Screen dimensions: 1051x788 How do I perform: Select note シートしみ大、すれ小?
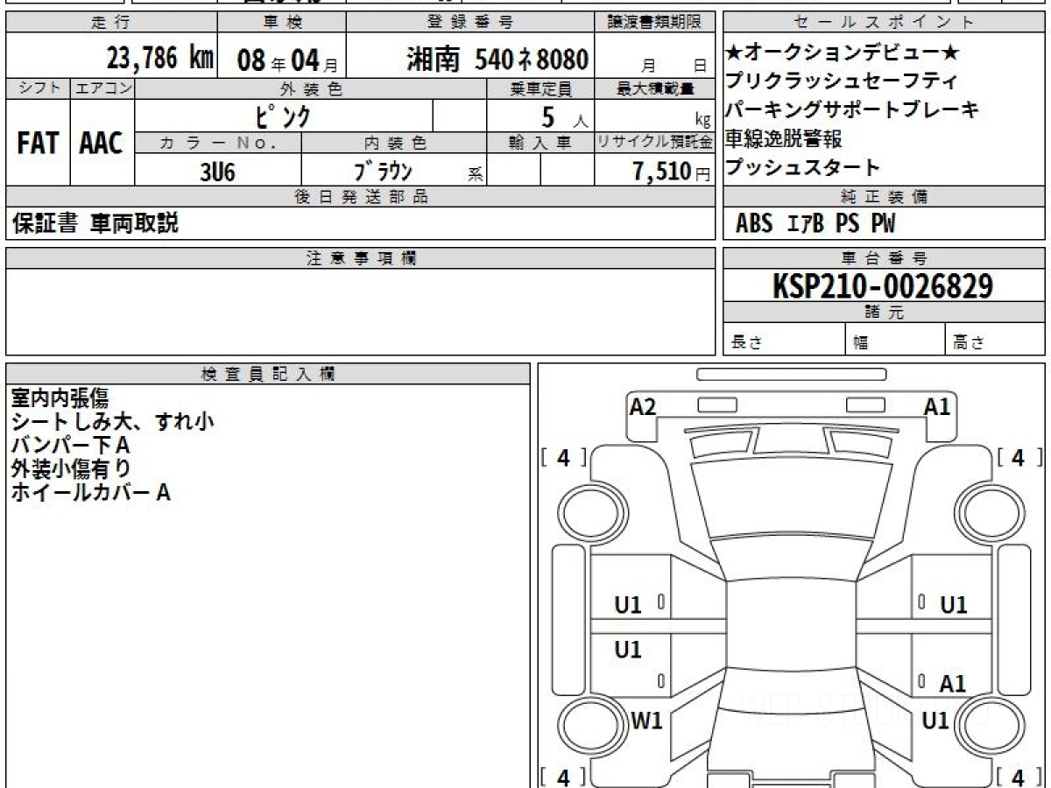[x=112, y=422]
